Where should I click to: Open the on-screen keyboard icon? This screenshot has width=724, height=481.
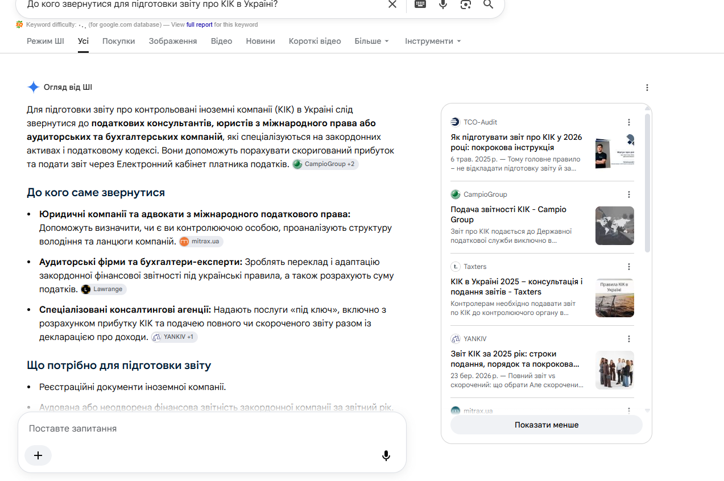click(420, 5)
